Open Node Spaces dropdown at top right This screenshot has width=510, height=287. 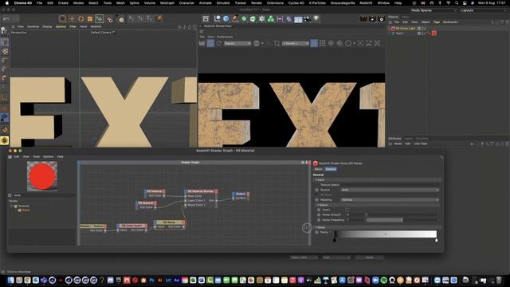click(433, 10)
